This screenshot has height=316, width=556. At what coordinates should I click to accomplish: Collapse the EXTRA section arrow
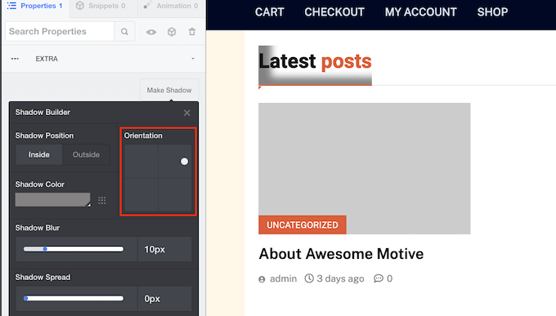pyautogui.click(x=193, y=59)
